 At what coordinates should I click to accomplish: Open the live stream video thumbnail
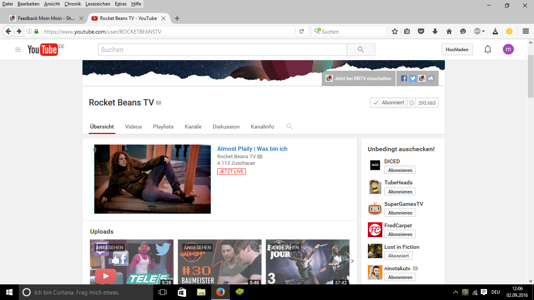[x=151, y=179]
